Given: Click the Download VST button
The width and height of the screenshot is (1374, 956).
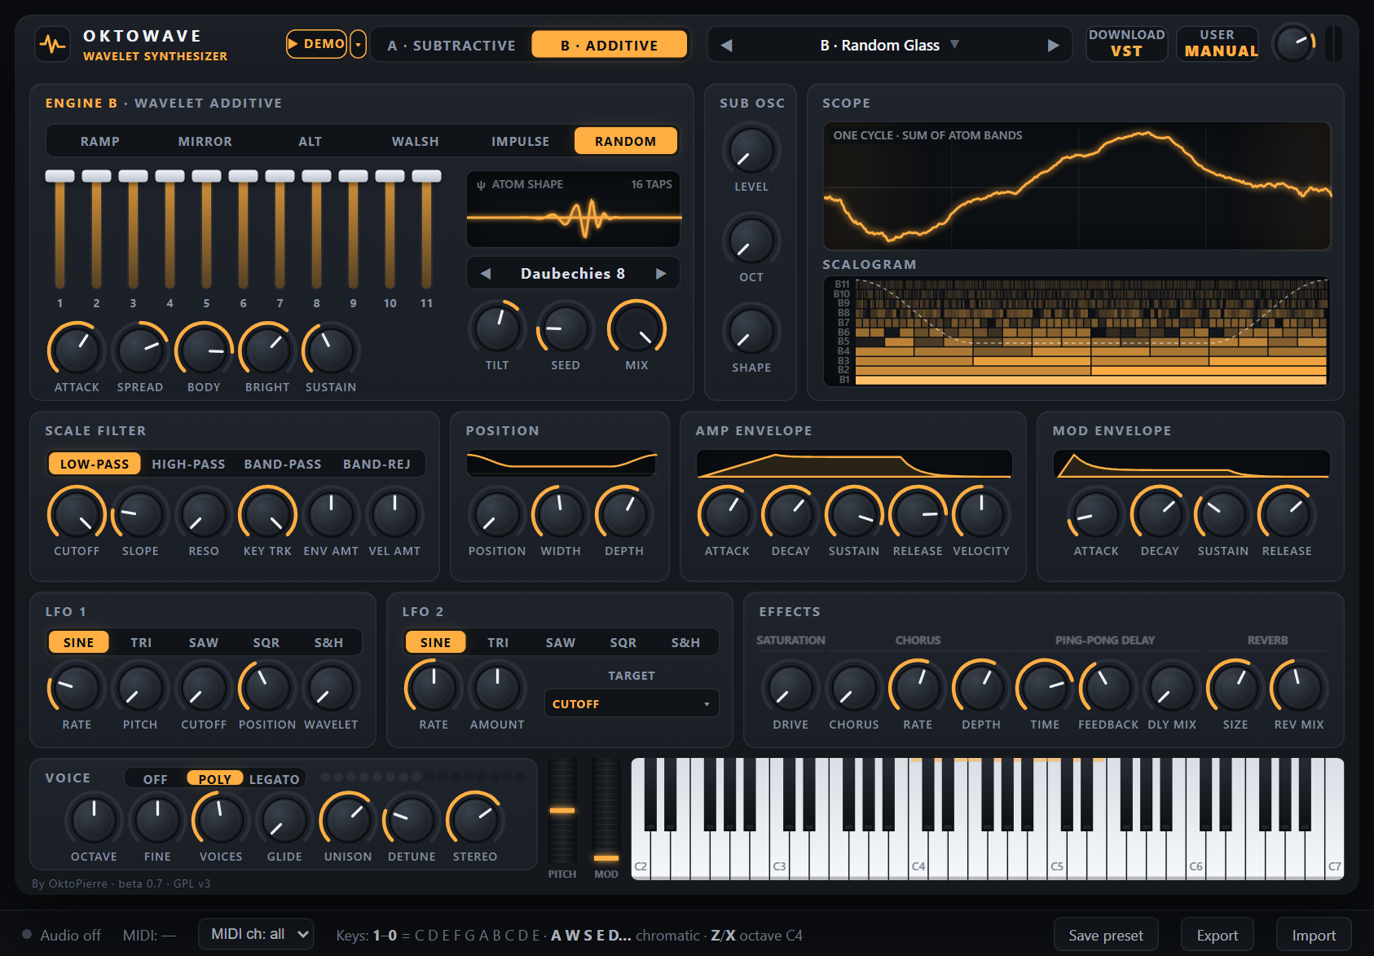Looking at the screenshot, I should coord(1126,43).
